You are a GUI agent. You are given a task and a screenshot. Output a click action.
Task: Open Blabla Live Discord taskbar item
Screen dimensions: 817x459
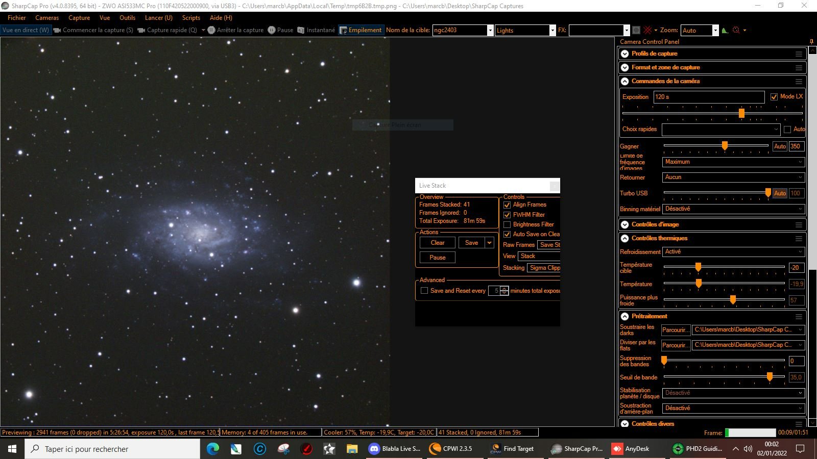(x=395, y=449)
